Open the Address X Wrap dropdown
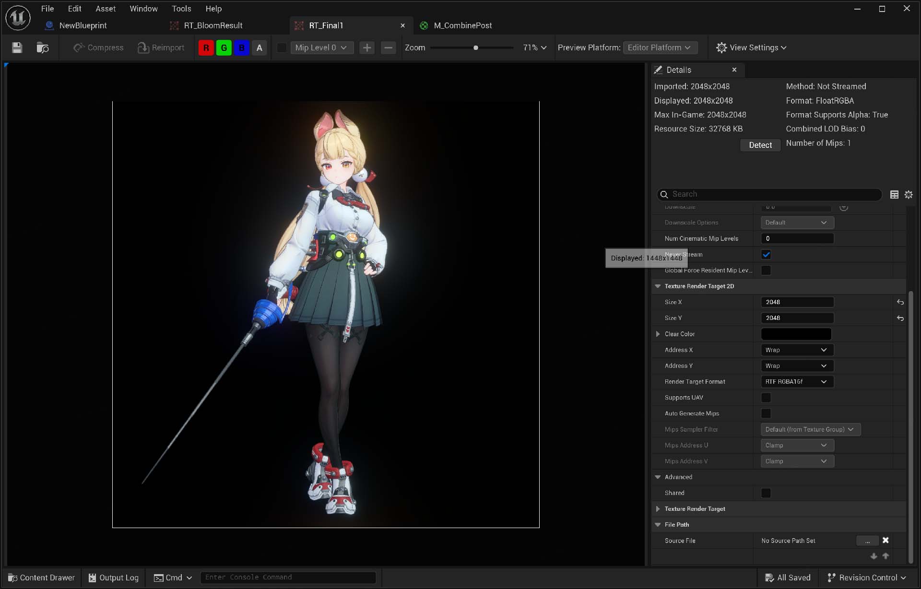Screen dimensions: 921x589 click(x=797, y=350)
